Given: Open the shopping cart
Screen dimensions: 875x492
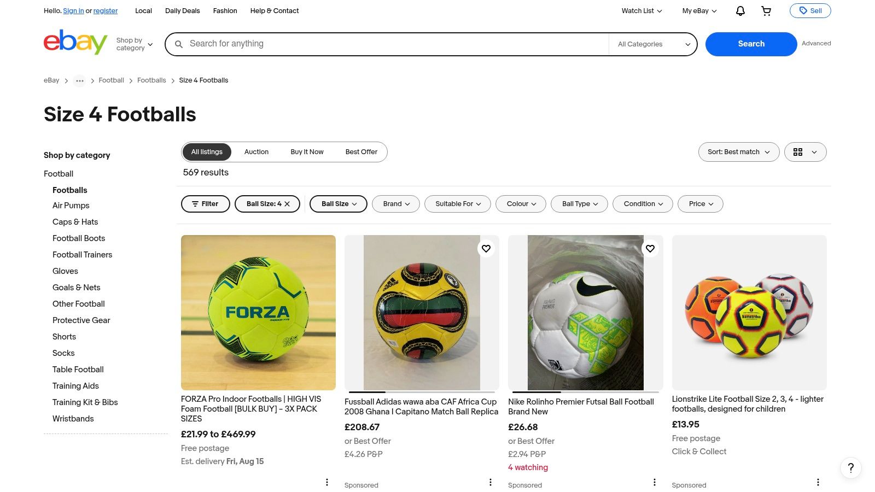Looking at the screenshot, I should pyautogui.click(x=766, y=11).
